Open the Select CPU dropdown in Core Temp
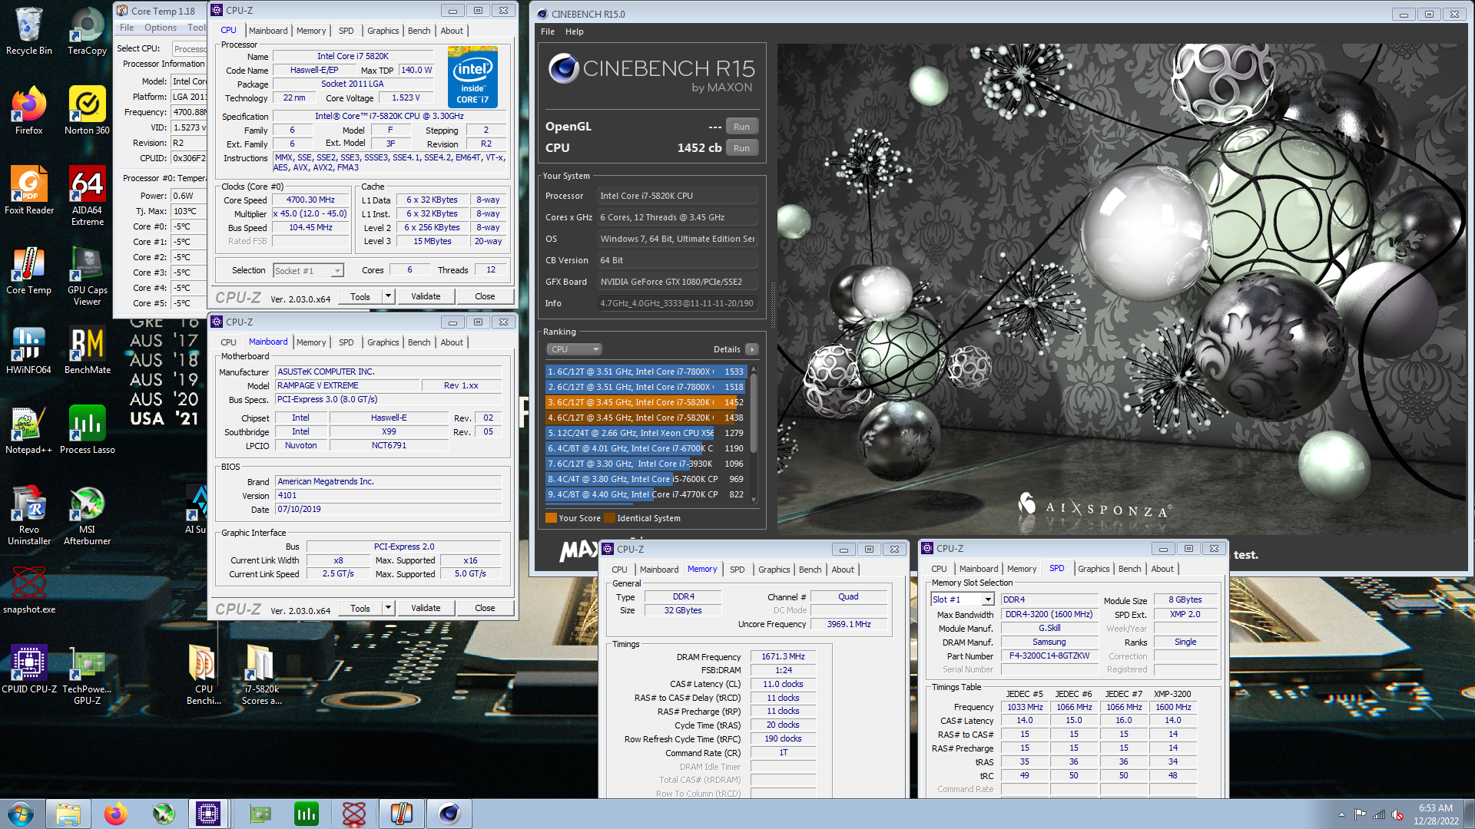1475x829 pixels. point(189,48)
